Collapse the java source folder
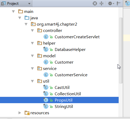This screenshot has height=119, width=130. click(20, 18)
